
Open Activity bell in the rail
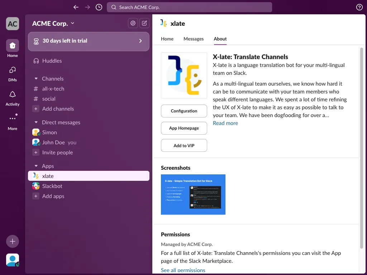13,98
